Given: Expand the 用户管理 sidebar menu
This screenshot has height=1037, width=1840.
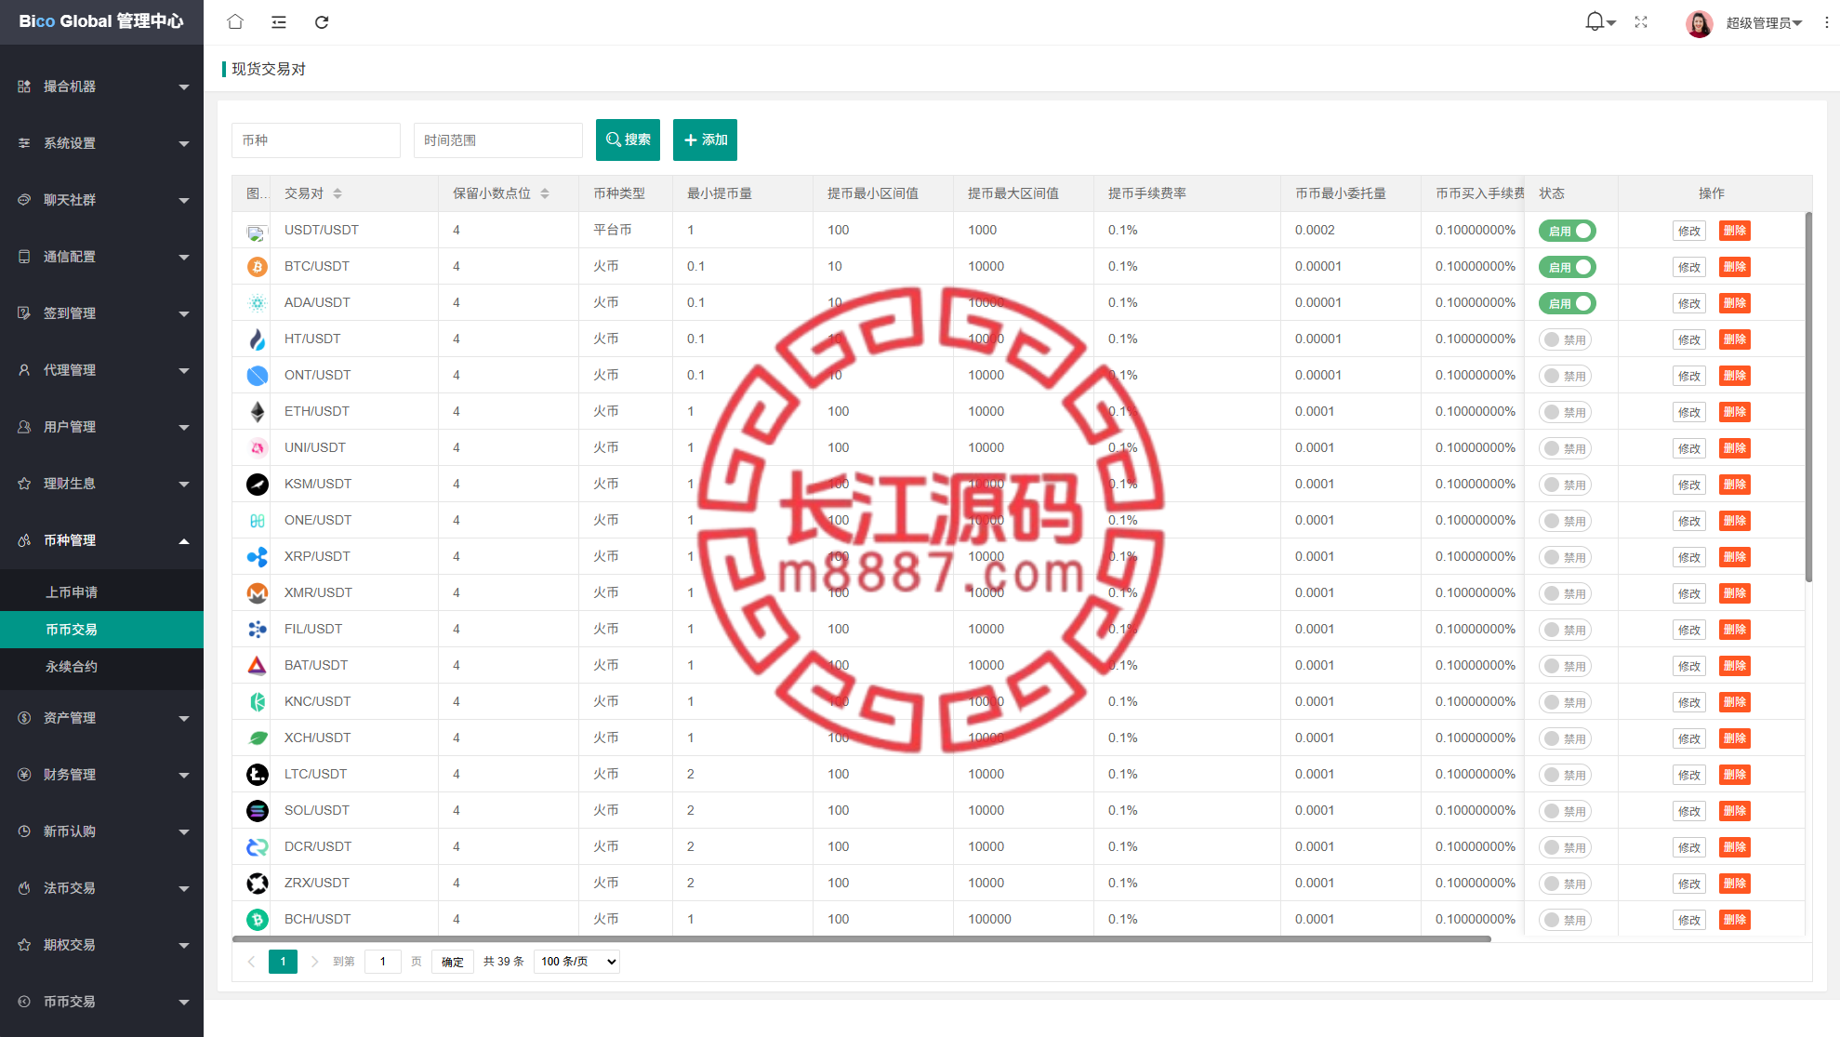Looking at the screenshot, I should [x=101, y=427].
